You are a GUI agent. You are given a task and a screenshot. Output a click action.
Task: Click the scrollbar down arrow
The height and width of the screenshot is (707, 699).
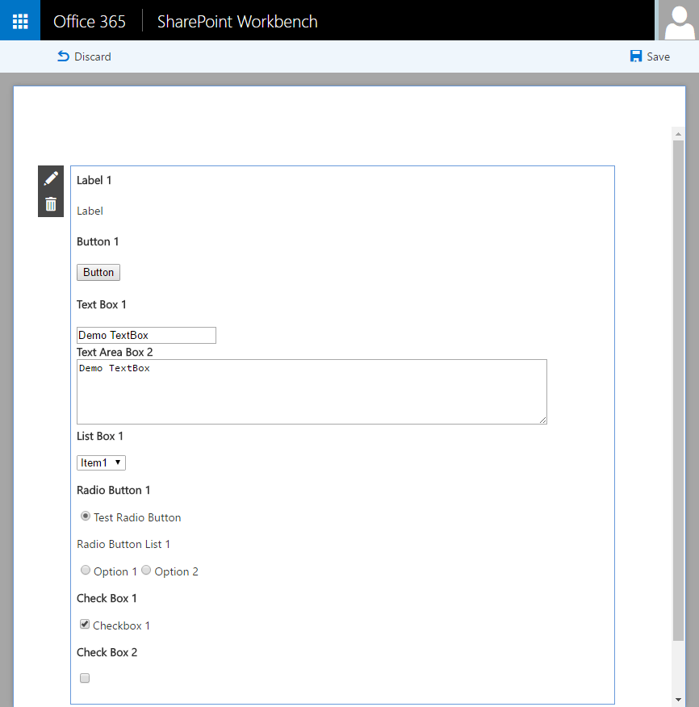tap(678, 700)
